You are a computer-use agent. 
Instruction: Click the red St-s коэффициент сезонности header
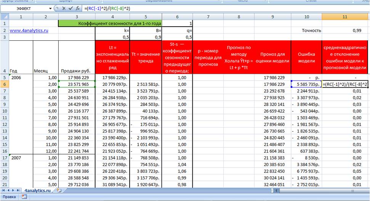click(177, 57)
